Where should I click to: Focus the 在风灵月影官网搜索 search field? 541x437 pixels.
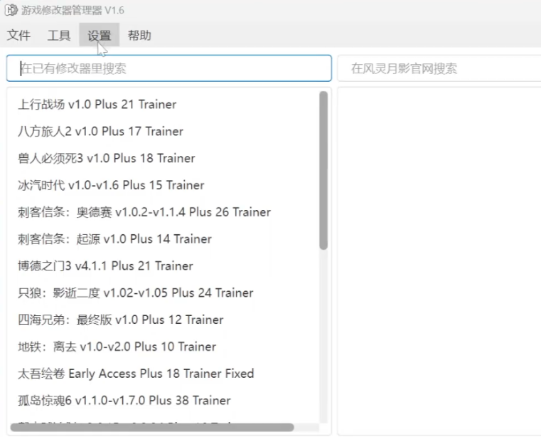(x=439, y=68)
